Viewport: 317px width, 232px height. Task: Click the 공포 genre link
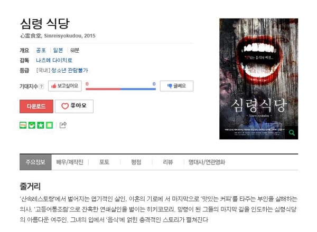(x=41, y=50)
